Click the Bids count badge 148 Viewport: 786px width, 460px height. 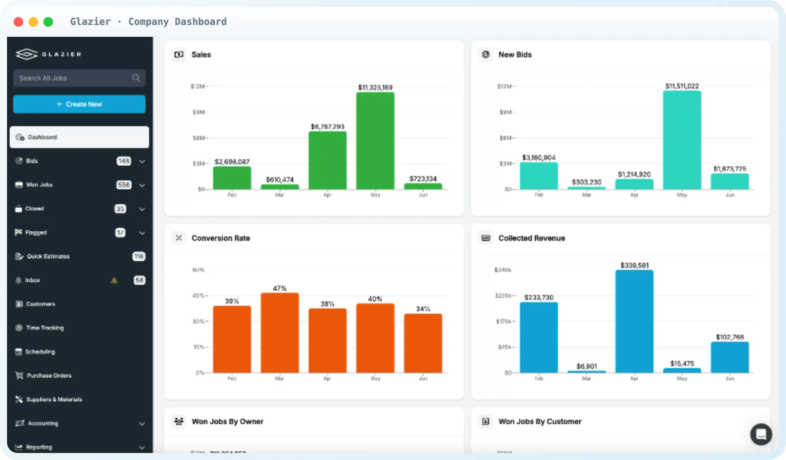pyautogui.click(x=124, y=161)
